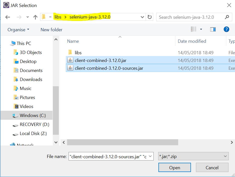Open the *.jar;*.zip file type dropdown

[193, 156]
